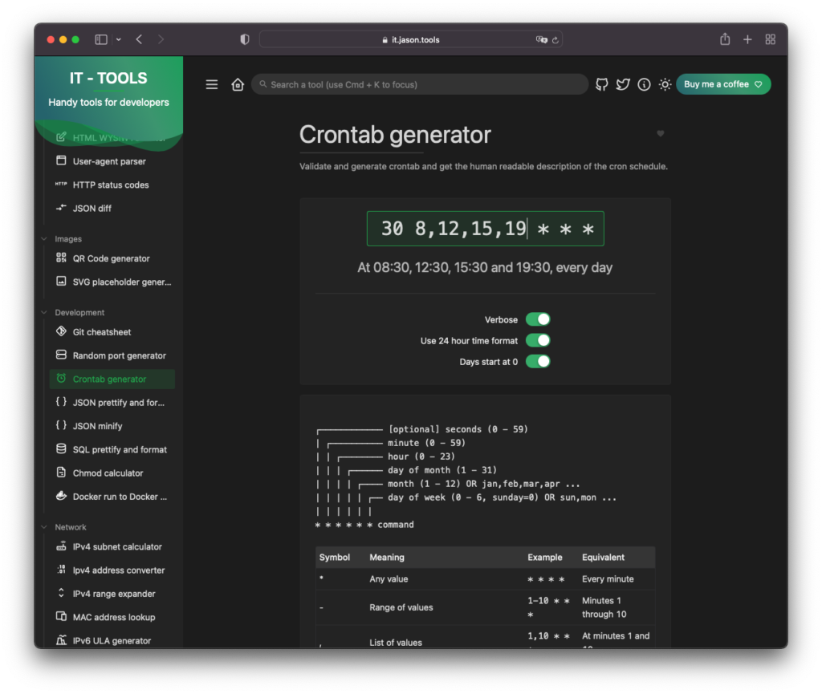Open new Safari tab plus button

click(747, 39)
